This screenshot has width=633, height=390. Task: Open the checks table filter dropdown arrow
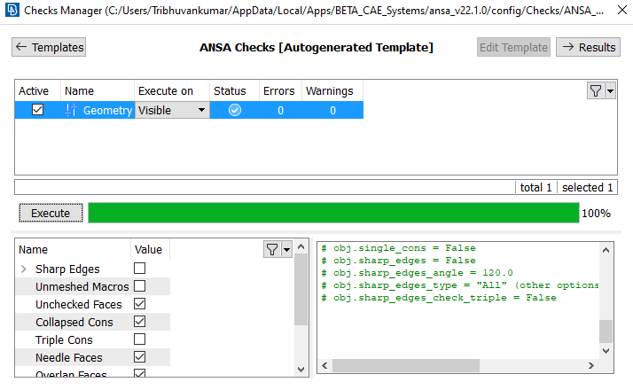coord(610,90)
